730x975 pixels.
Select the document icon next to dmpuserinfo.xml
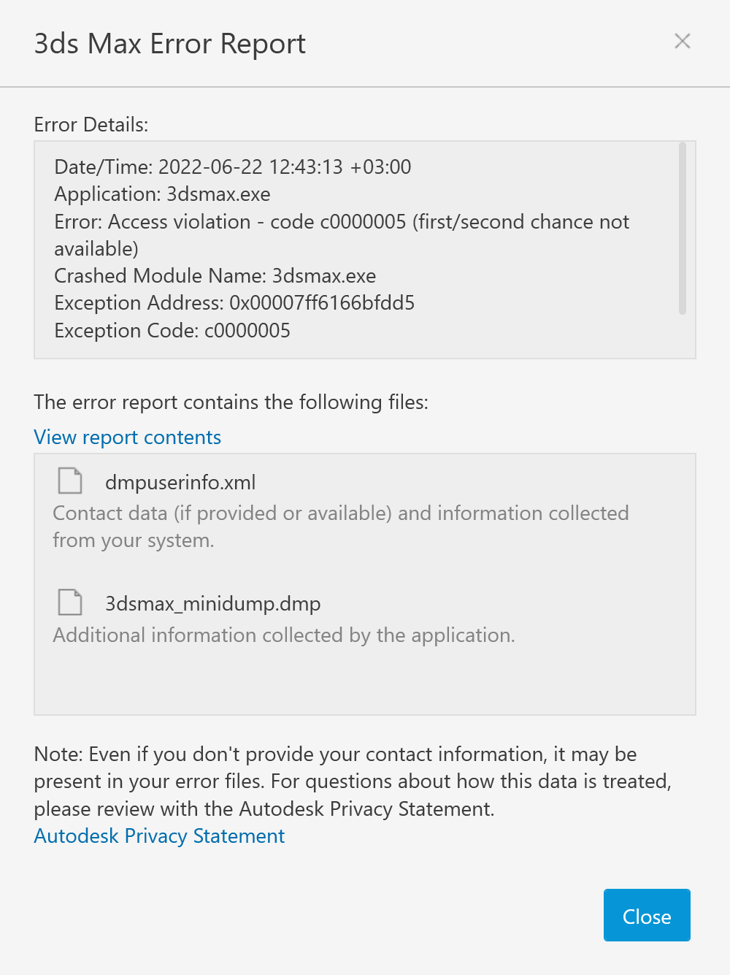click(x=69, y=481)
